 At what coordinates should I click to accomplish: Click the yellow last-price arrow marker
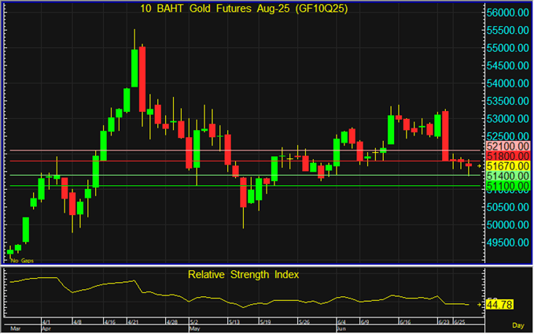tap(479, 166)
